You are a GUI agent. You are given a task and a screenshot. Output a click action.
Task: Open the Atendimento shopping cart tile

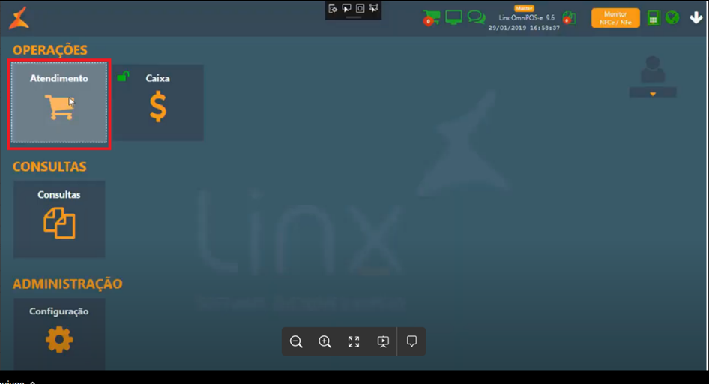[59, 103]
